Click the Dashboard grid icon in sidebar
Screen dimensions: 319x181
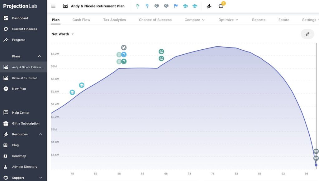[6, 18]
